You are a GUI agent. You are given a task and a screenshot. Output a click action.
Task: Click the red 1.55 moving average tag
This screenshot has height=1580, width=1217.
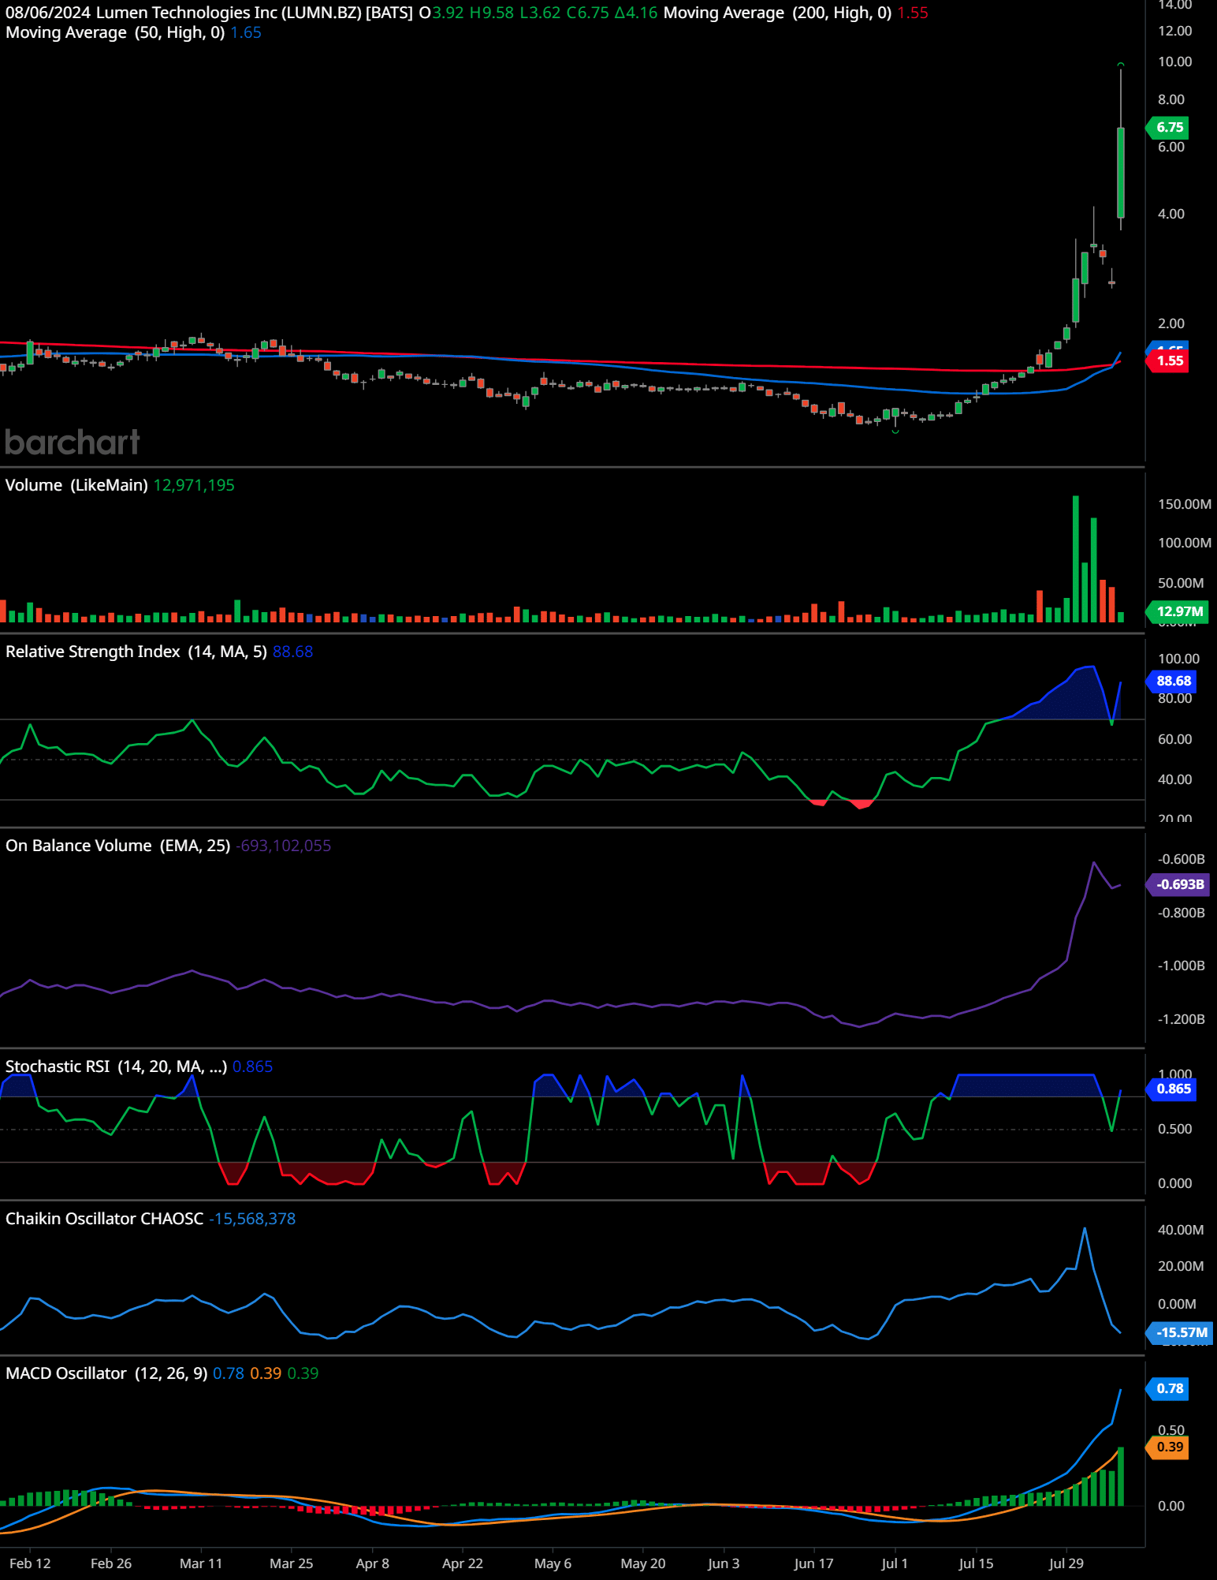pos(1169,360)
